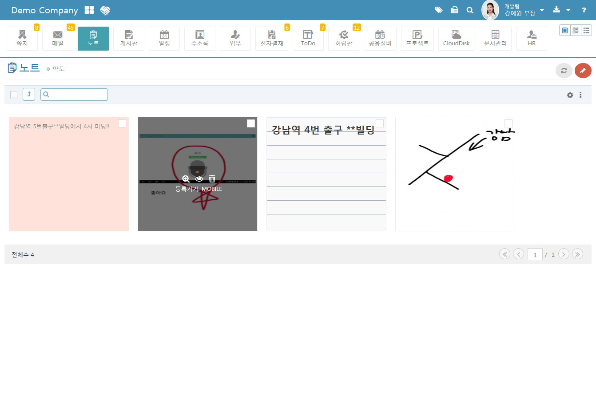Open the lined 강남역 4번 출구 note
This screenshot has height=420, width=596.
[x=326, y=174]
